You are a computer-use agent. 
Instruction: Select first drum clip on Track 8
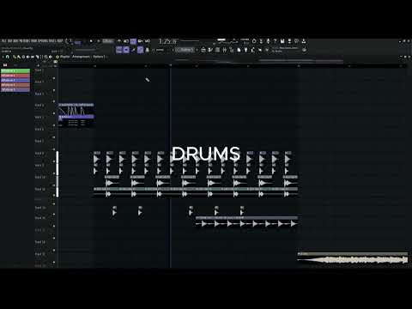(x=97, y=157)
